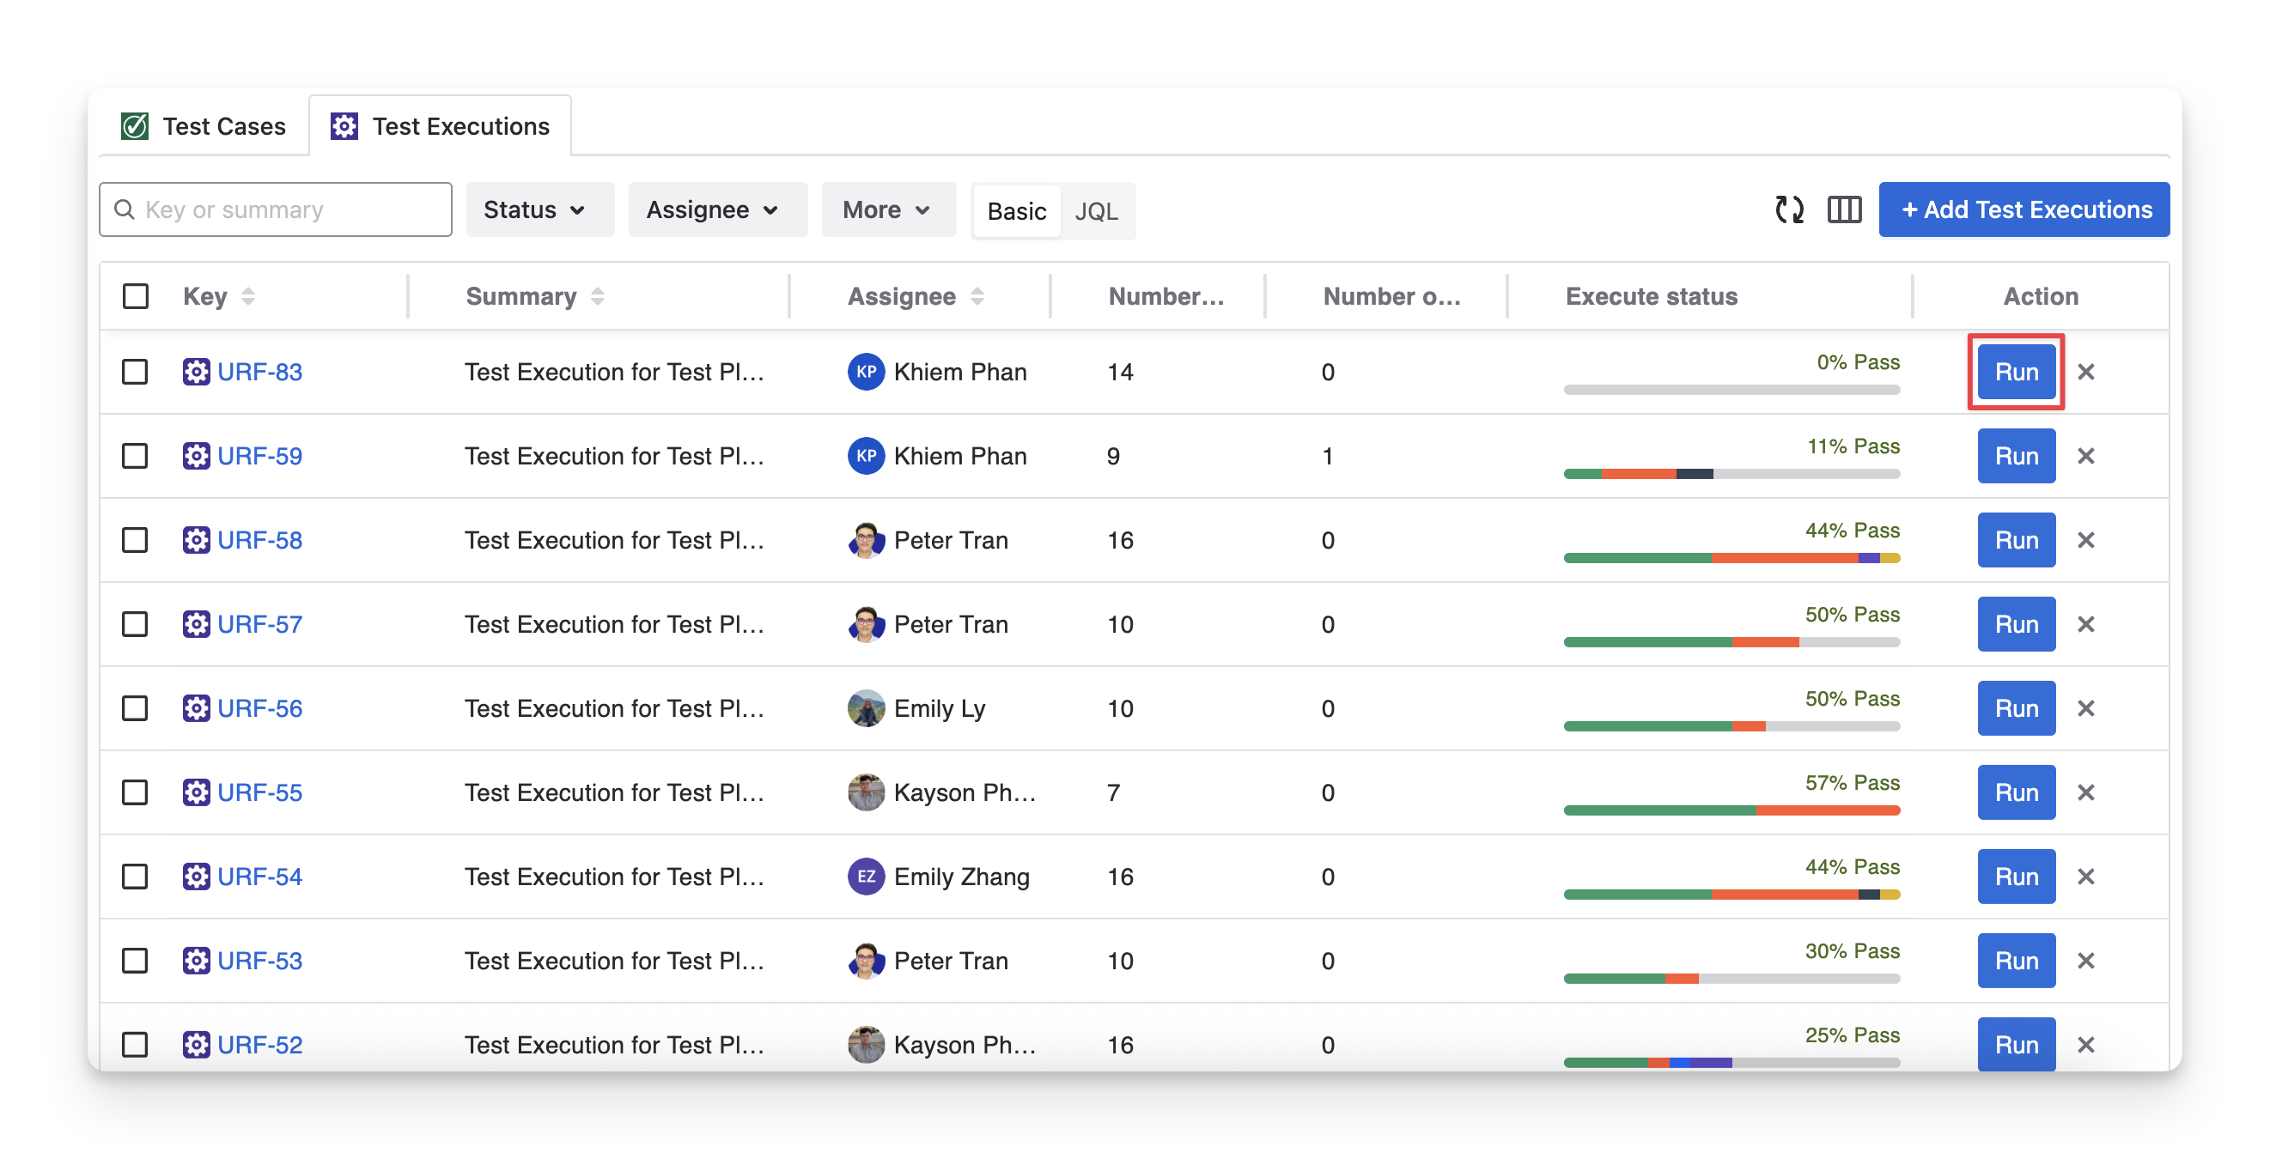Switch search mode to JQL
The width and height of the screenshot is (2270, 1159).
click(x=1095, y=211)
